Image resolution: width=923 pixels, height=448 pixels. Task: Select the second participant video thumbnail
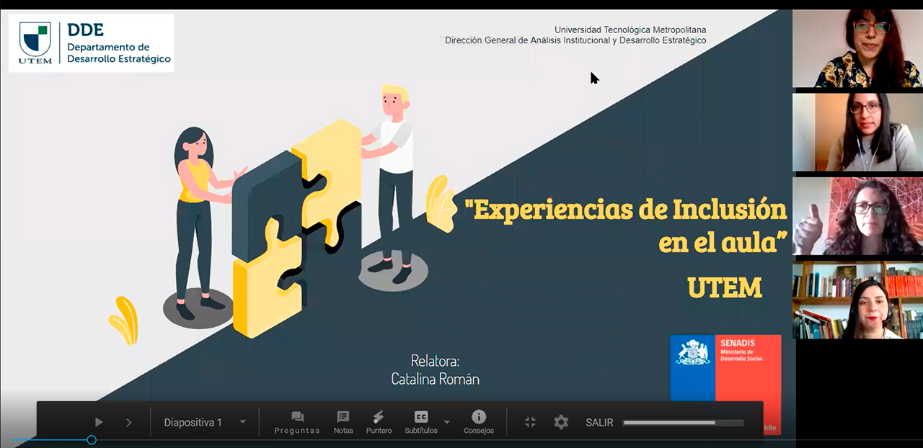click(x=857, y=132)
